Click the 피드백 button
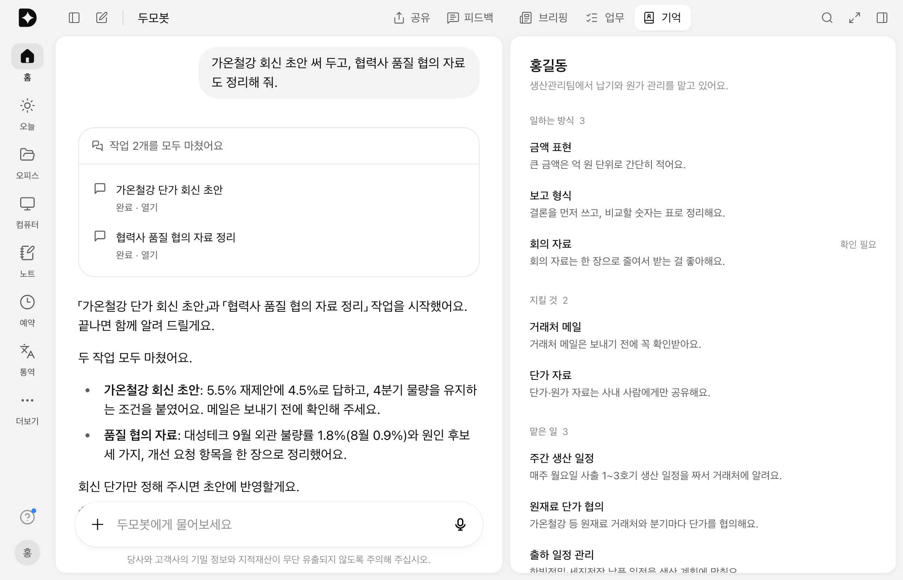This screenshot has height=580, width=903. (x=470, y=18)
